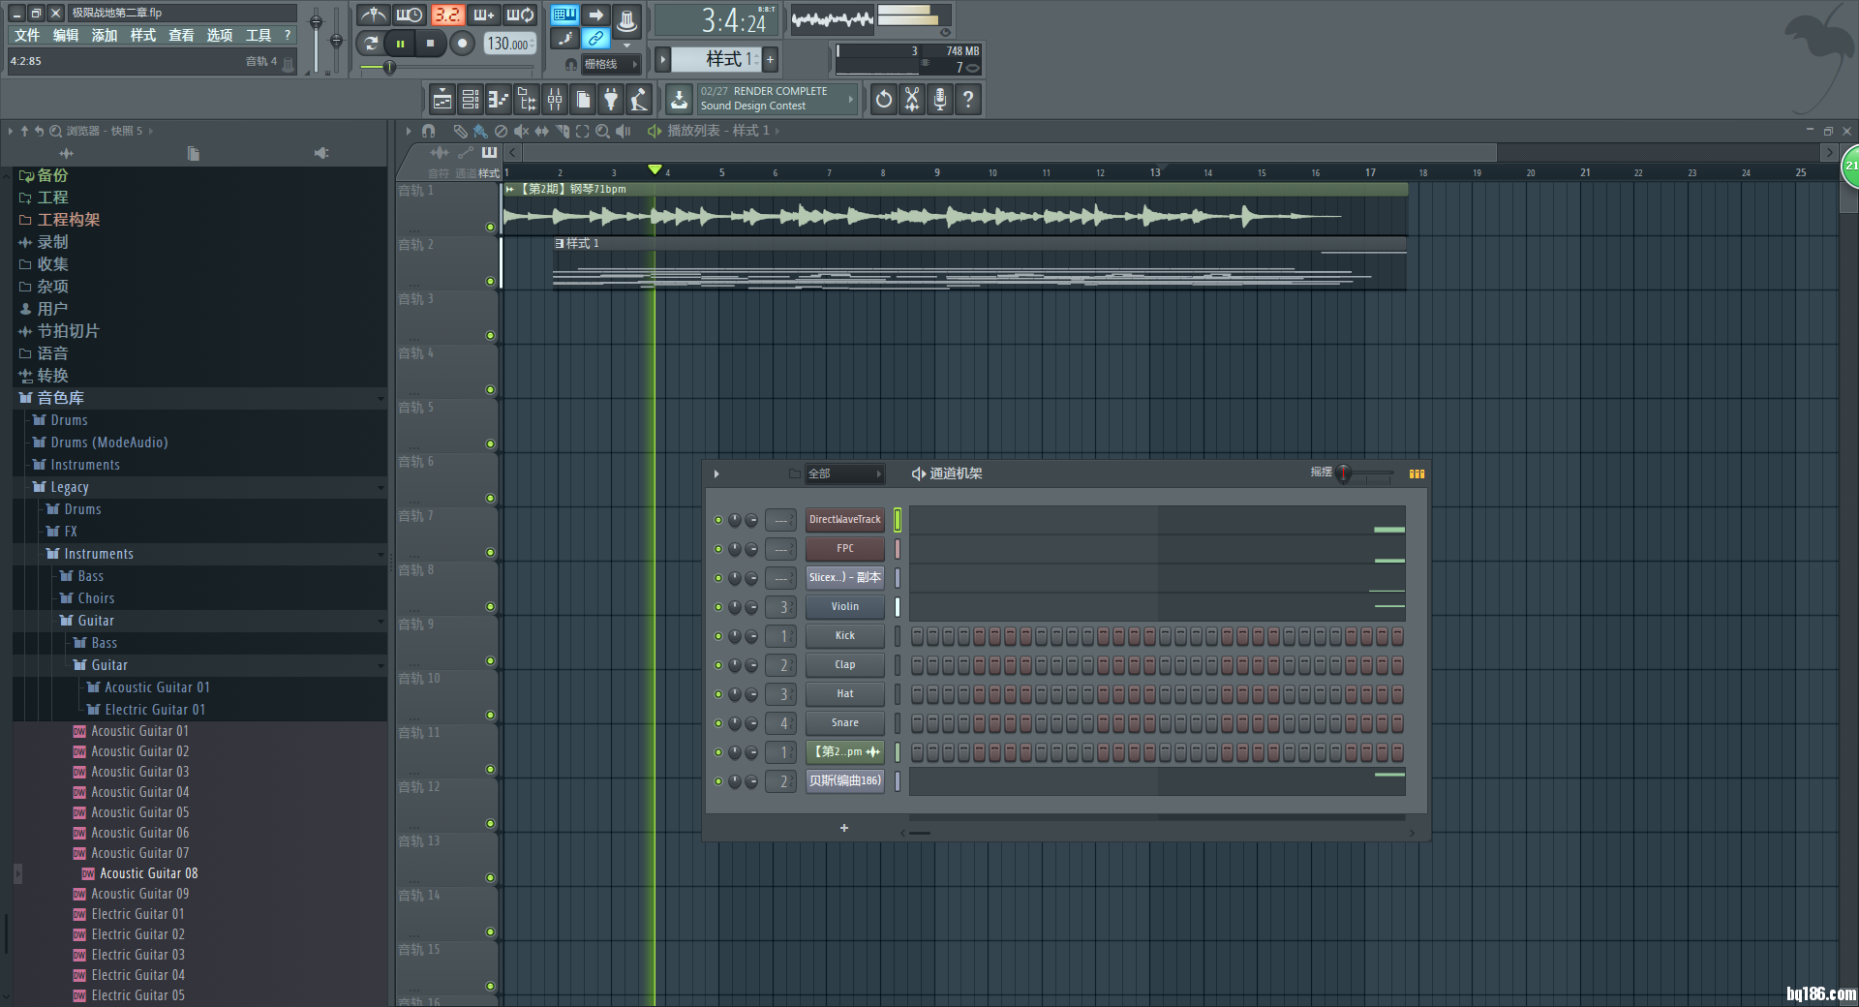Expand the Drums (ModeAudio) folder
The width and height of the screenshot is (1859, 1007).
[x=108, y=442]
